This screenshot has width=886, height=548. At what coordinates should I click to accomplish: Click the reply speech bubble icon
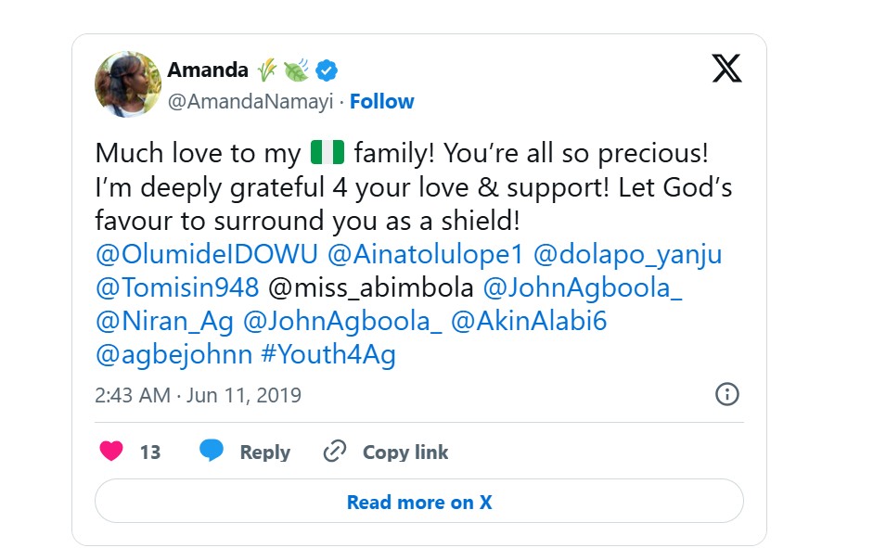pyautogui.click(x=212, y=452)
